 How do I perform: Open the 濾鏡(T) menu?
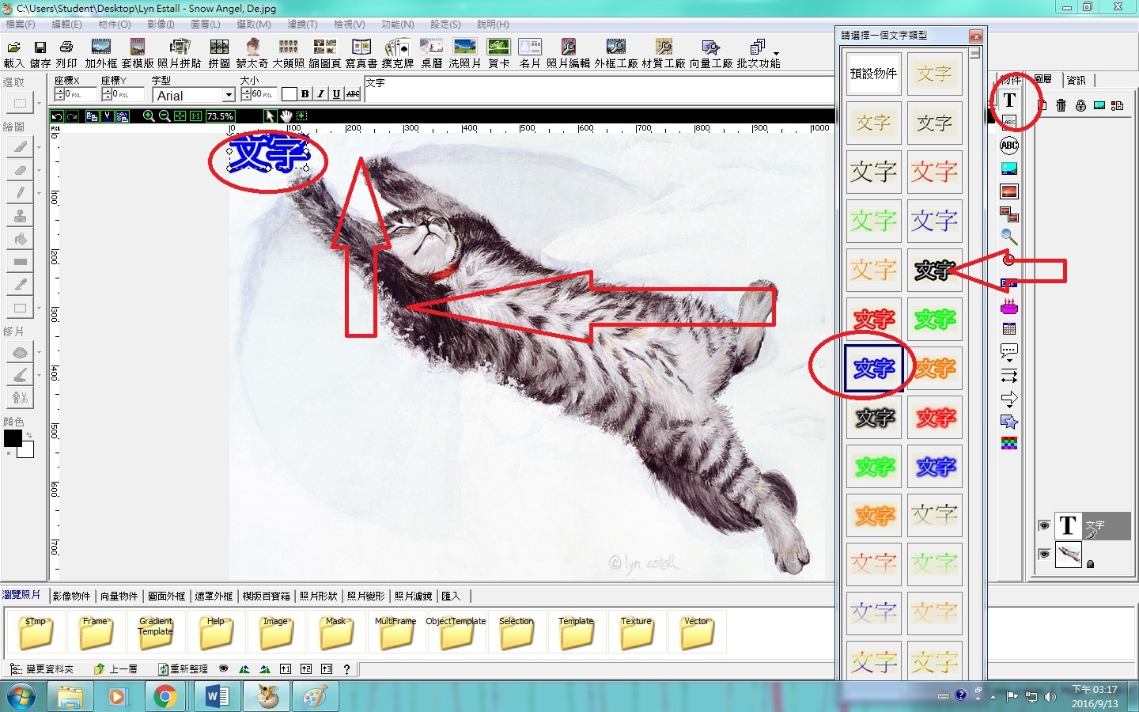click(x=302, y=25)
